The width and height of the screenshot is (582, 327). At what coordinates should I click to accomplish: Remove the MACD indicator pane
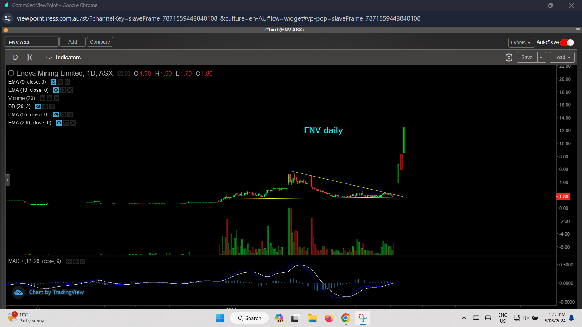82,261
